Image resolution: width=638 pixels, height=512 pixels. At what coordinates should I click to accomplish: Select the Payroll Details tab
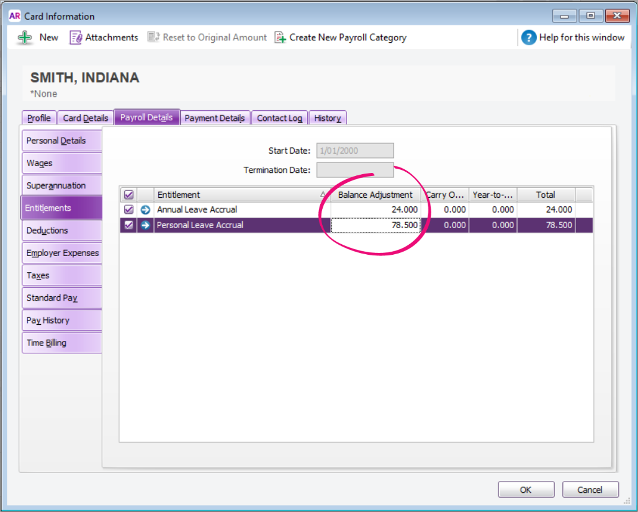pos(146,117)
